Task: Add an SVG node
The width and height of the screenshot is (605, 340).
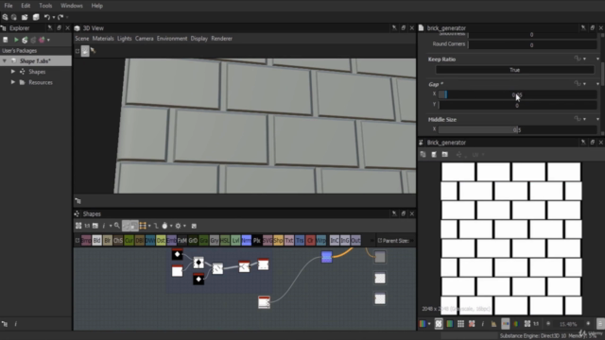Action: point(268,241)
